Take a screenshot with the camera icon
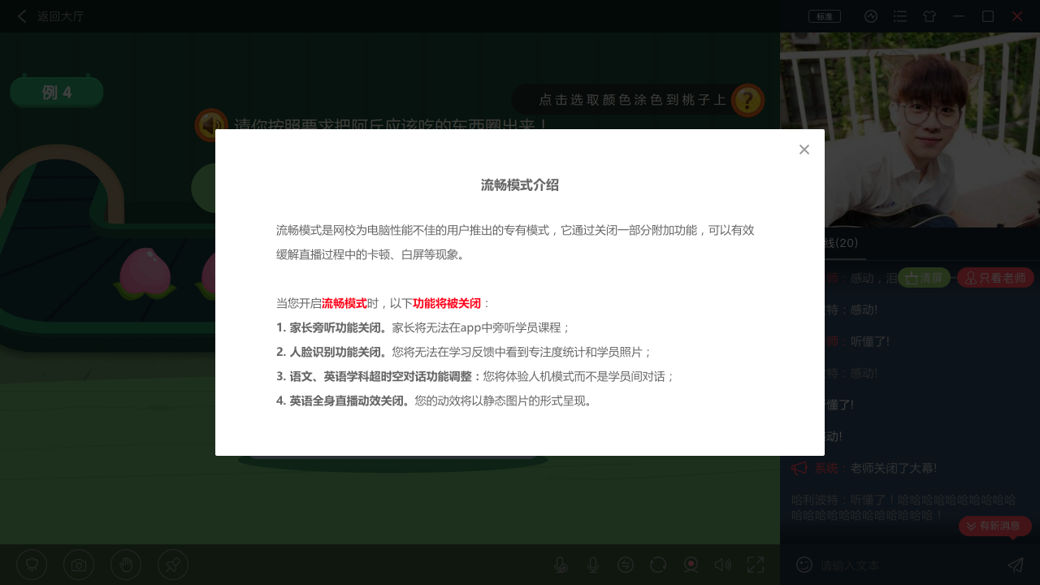This screenshot has height=585, width=1040. coord(79,565)
